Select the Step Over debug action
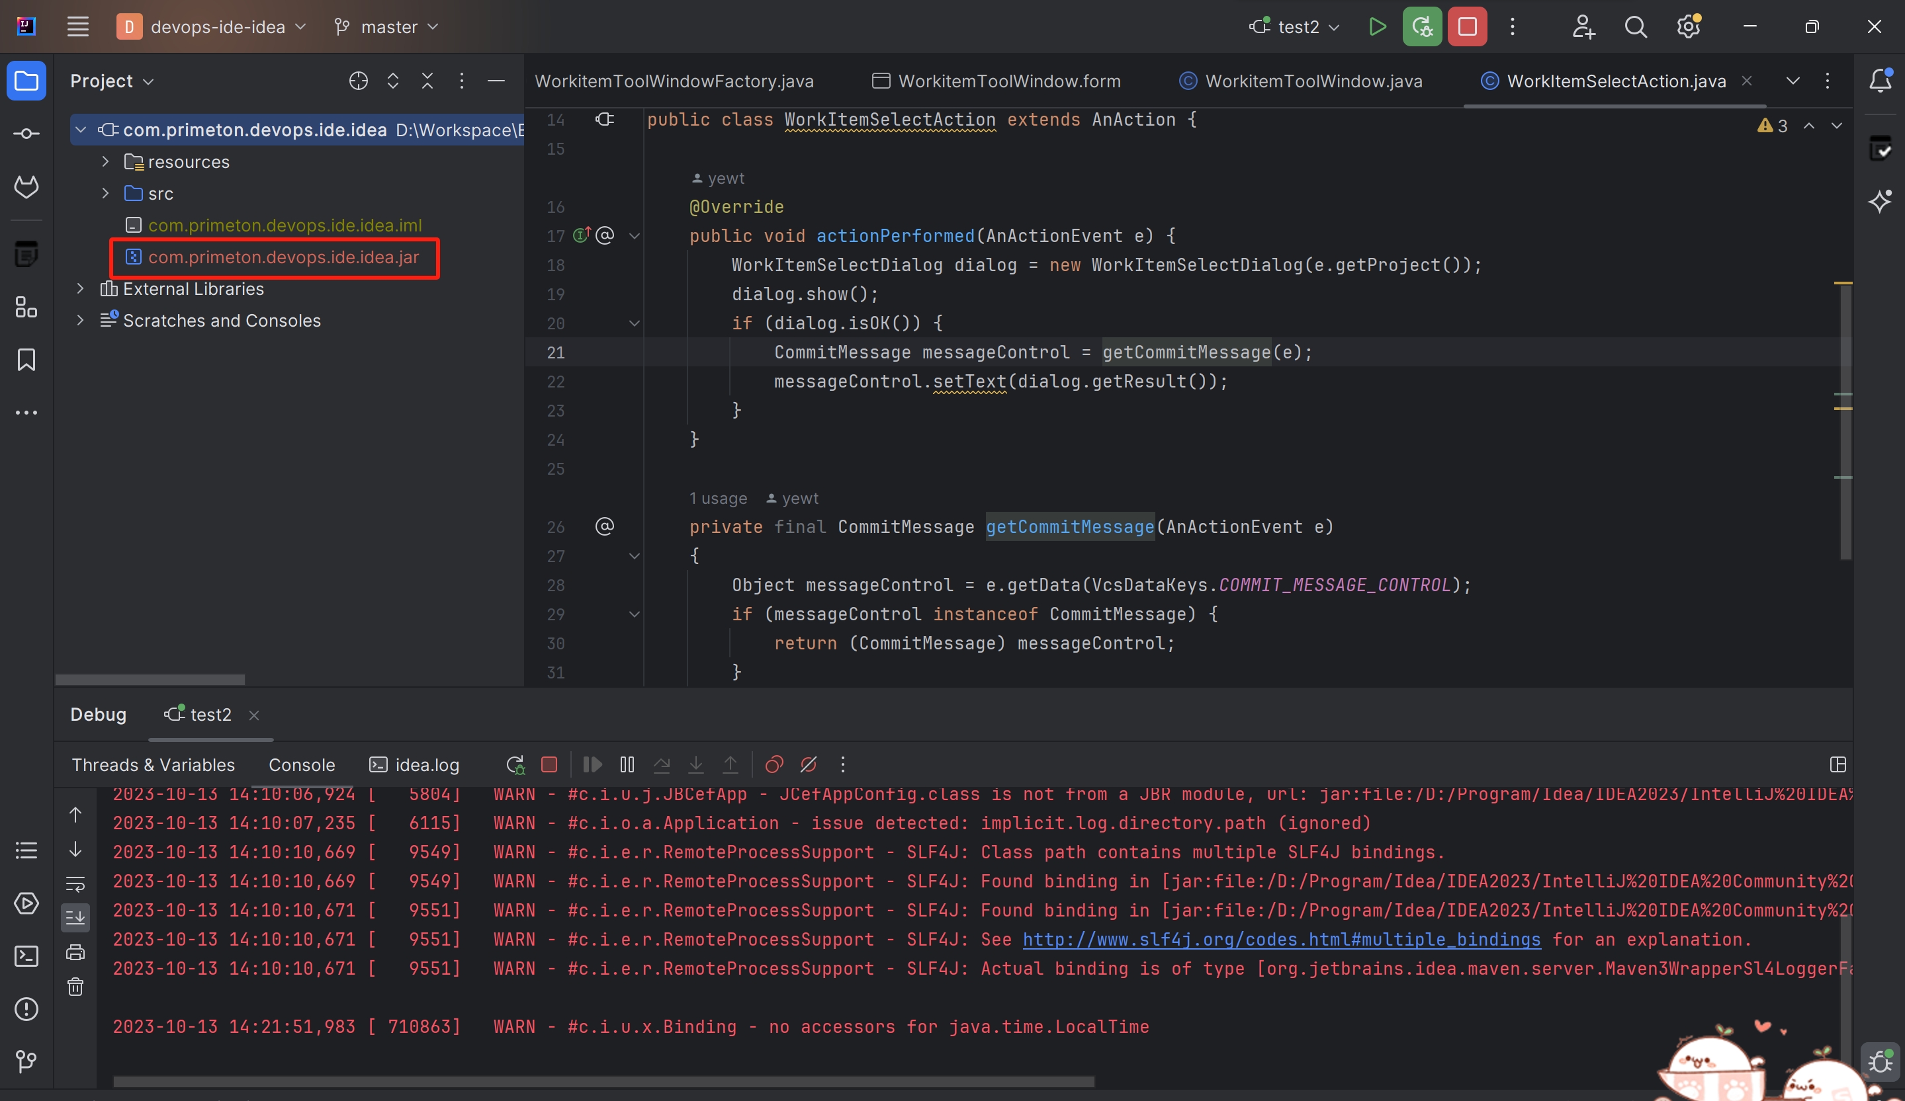The width and height of the screenshot is (1905, 1101). coord(662,764)
